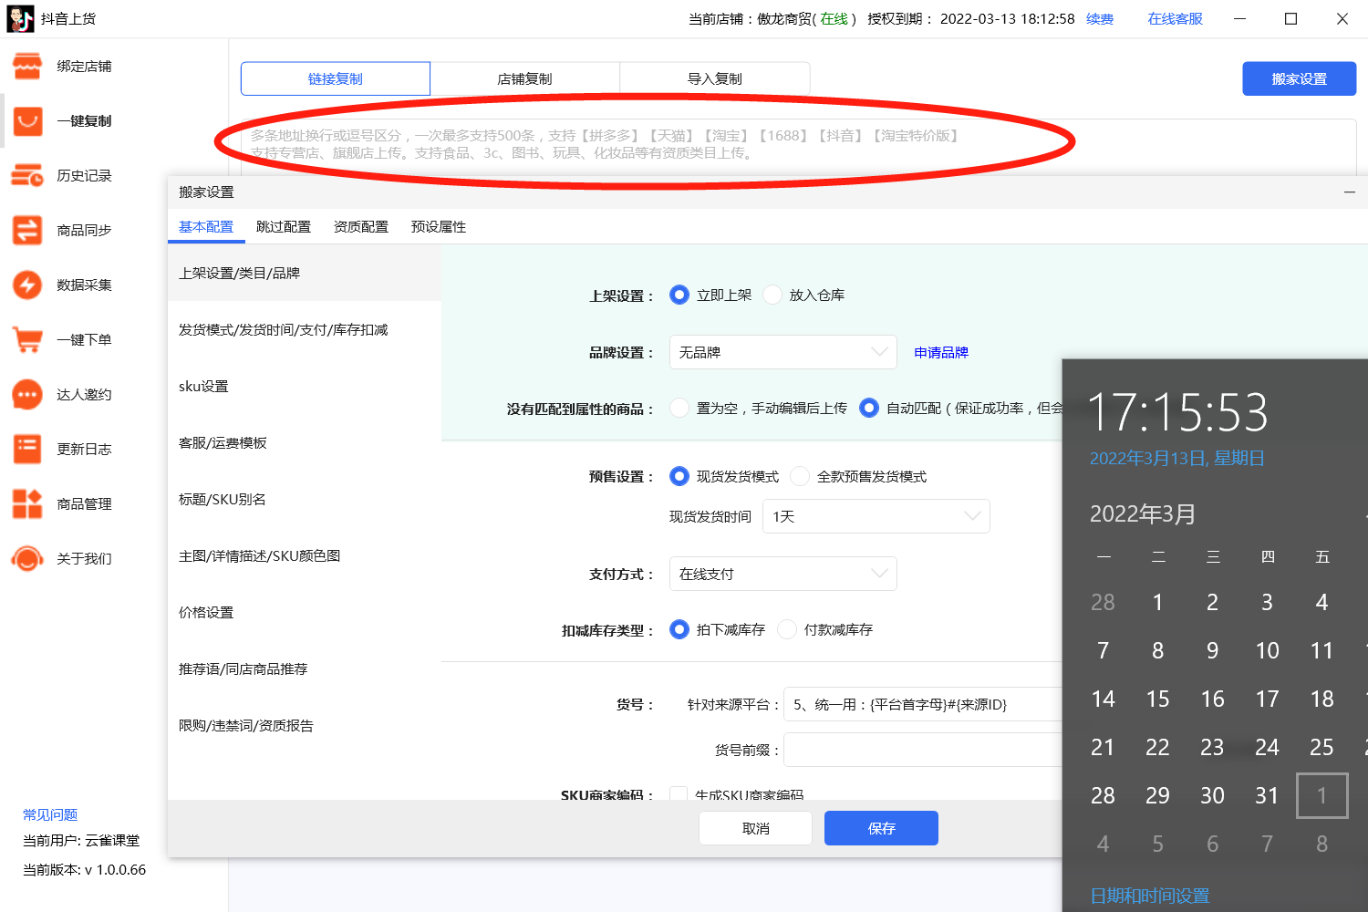Click the 绑定店铺 shop icon in sidebar
Image resolution: width=1368 pixels, height=912 pixels.
pyautogui.click(x=27, y=67)
